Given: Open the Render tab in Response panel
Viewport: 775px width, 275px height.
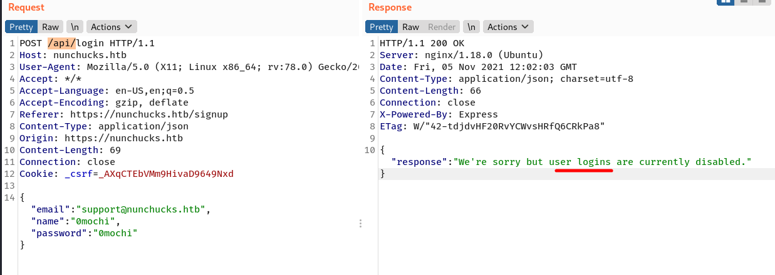Looking at the screenshot, I should click(x=442, y=27).
